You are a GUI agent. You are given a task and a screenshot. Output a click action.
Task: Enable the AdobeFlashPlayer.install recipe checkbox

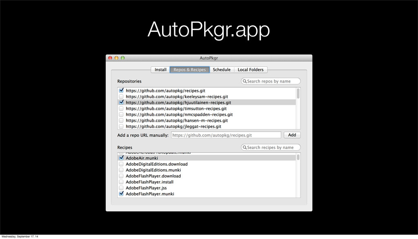click(x=121, y=182)
